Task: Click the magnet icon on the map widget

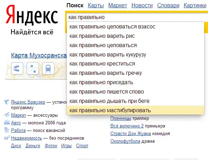Action: [17, 68]
